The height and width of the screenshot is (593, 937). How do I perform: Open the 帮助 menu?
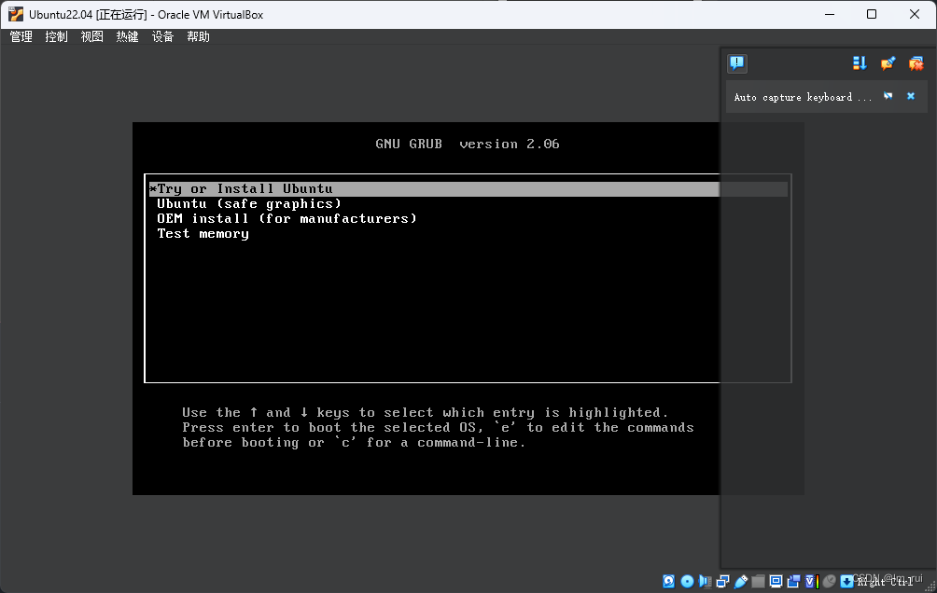[x=198, y=36]
